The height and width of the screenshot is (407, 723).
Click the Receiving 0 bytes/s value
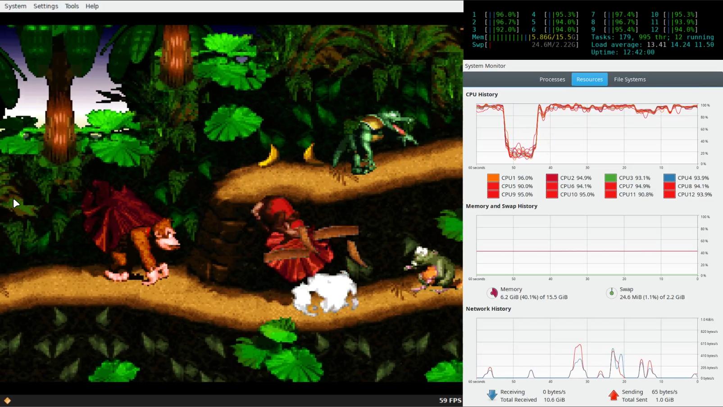[554, 392]
